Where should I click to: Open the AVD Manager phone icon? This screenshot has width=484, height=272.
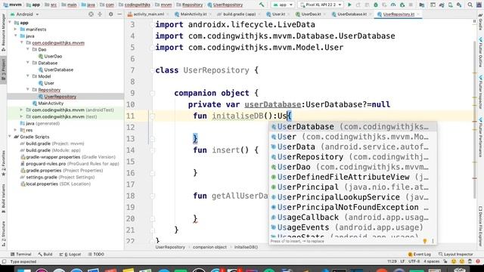pyautogui.click(x=451, y=5)
